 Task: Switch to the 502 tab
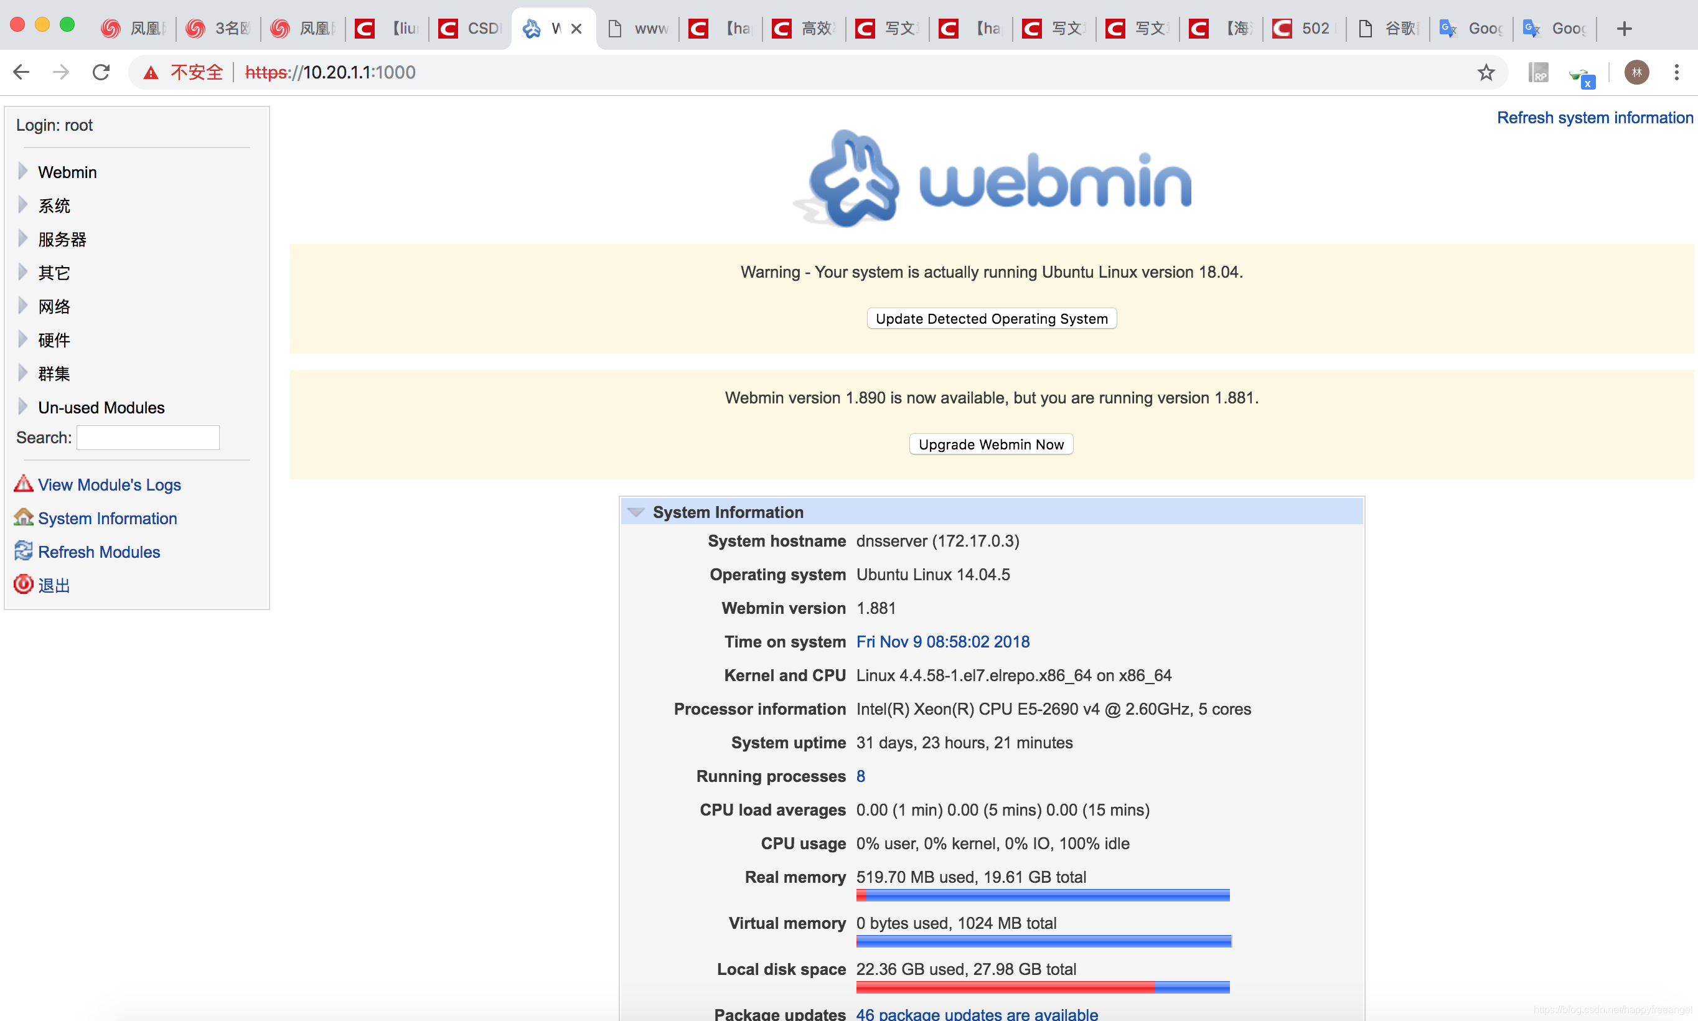tap(1305, 29)
